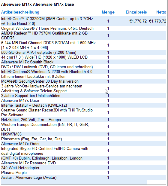Screen dimensions: 168x186
Task: Click the Menge column header
Action: (x=108, y=12)
